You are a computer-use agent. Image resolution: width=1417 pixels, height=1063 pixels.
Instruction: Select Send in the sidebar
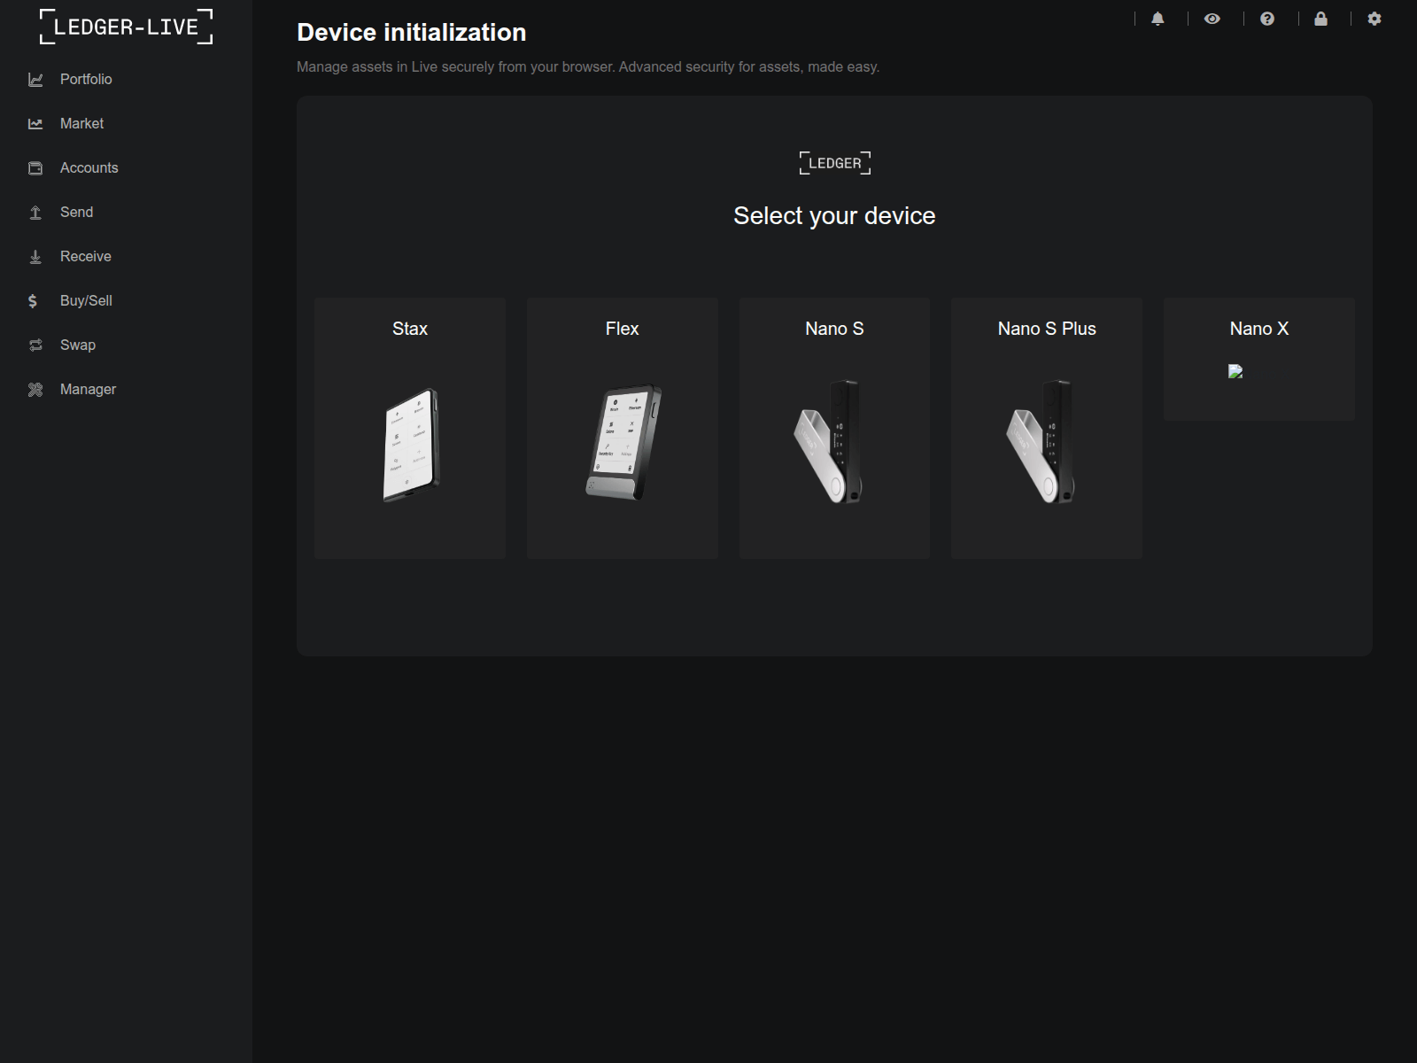click(x=76, y=212)
